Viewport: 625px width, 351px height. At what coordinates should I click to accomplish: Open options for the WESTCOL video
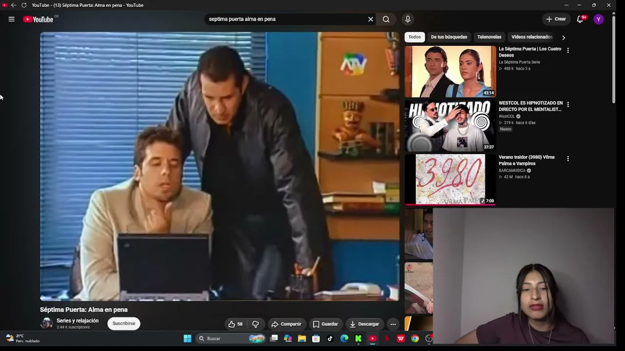pyautogui.click(x=568, y=104)
